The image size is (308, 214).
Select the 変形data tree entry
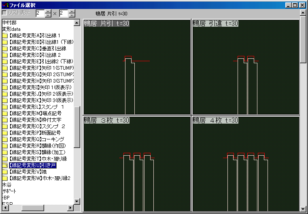pos(11,29)
